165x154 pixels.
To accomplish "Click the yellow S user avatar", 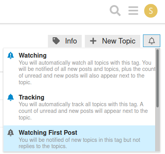I will 151,11.
